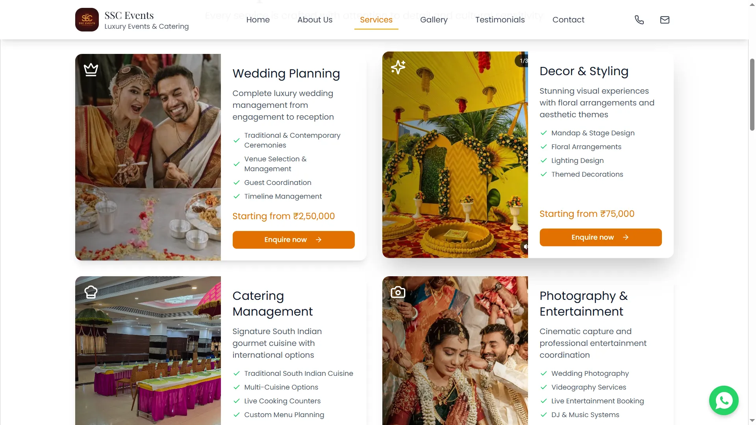This screenshot has height=425, width=756.
Task: Open Catering Management hall photo
Action: (x=148, y=351)
